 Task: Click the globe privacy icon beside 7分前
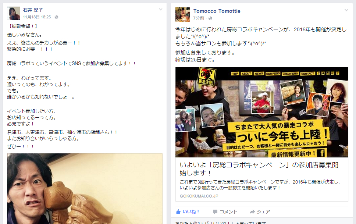(x=210, y=18)
